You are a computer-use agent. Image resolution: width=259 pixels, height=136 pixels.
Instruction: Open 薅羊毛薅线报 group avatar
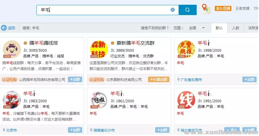12,49
